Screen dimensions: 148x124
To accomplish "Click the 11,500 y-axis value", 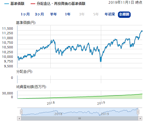I will (8, 28).
